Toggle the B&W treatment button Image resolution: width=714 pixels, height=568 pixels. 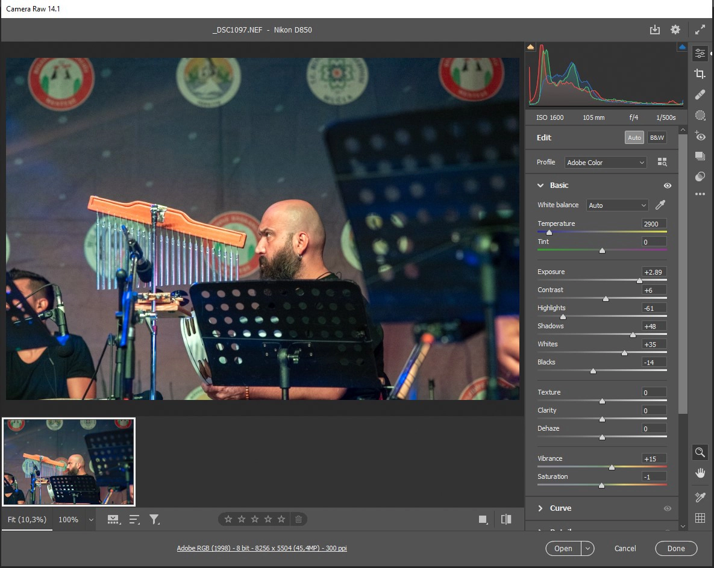tap(657, 137)
